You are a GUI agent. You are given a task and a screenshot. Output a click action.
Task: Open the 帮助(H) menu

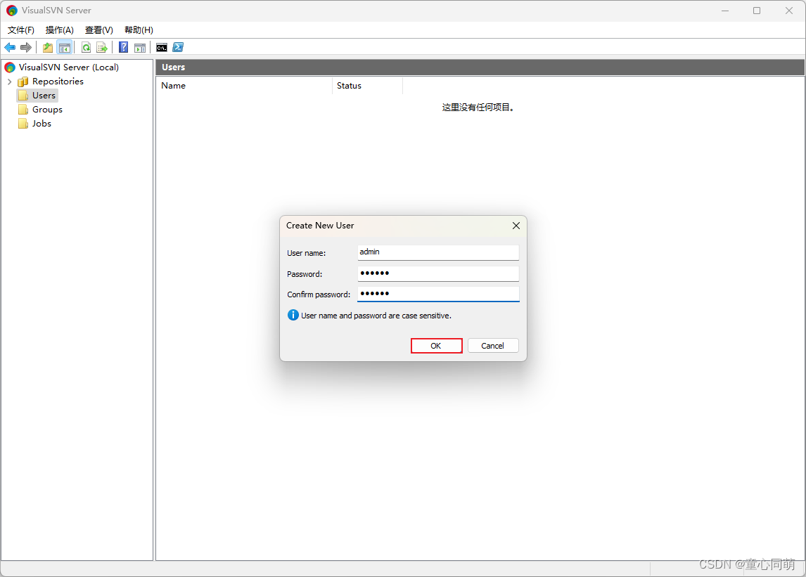tap(139, 30)
